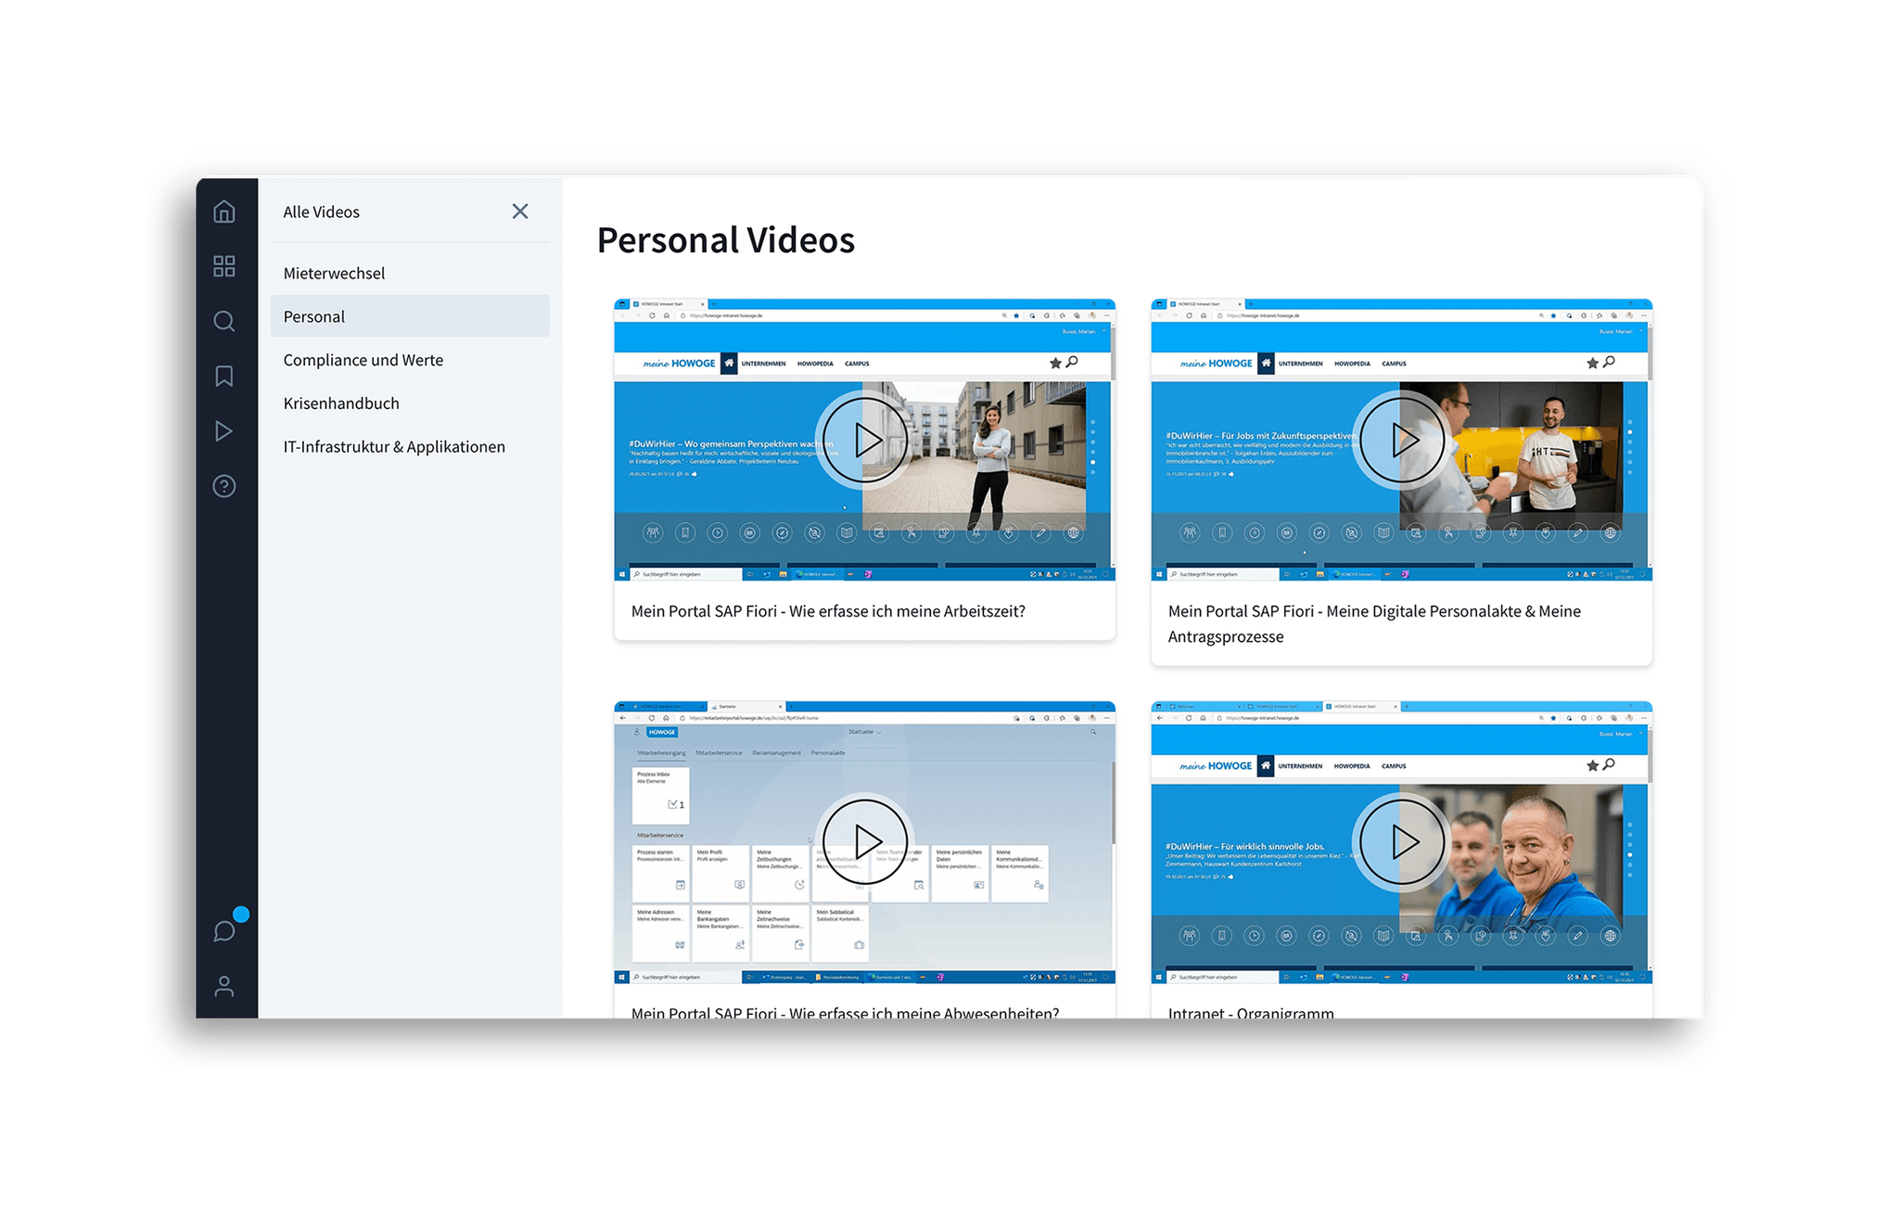Viewport: 1899px width, 1216px height.
Task: Select the Mieterwechsel video category
Action: (x=334, y=272)
